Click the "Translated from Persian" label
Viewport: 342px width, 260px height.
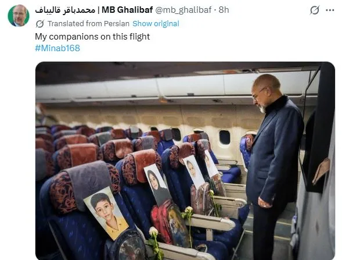pos(88,24)
